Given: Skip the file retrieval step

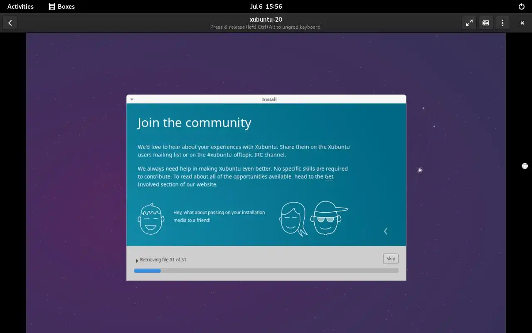Looking at the screenshot, I should click(391, 258).
